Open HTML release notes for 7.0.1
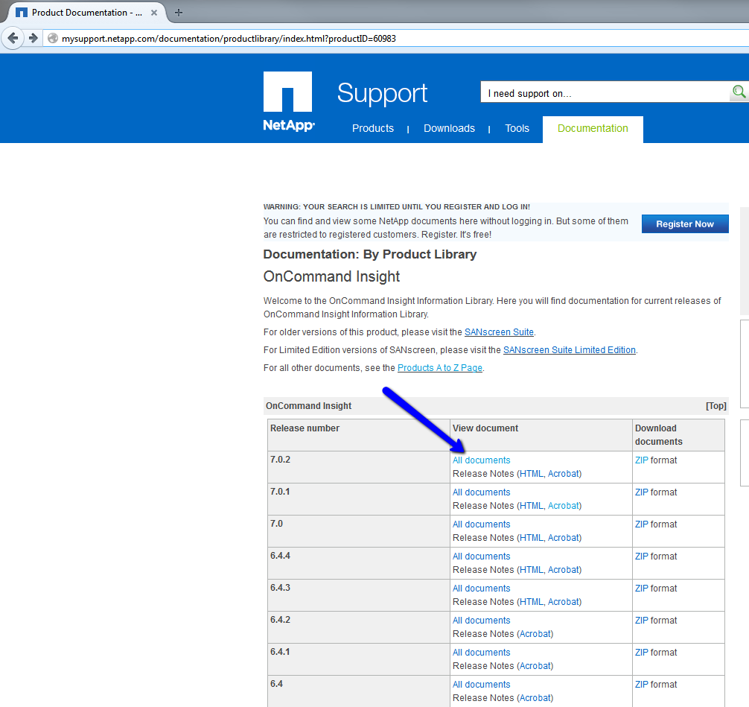The height and width of the screenshot is (707, 749). pos(531,505)
